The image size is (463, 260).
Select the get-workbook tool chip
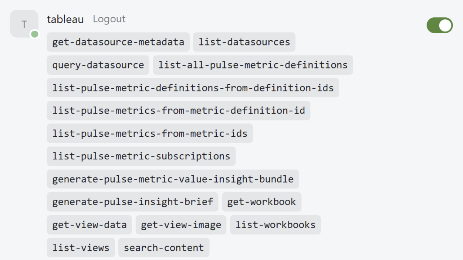[261, 202]
